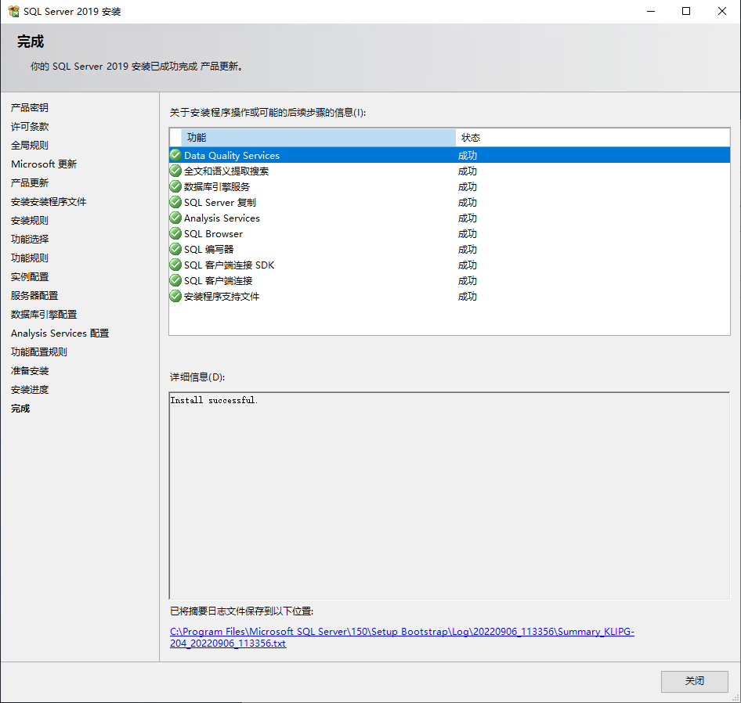
Task: Select the SQL Server 复制 row
Action: click(x=450, y=202)
